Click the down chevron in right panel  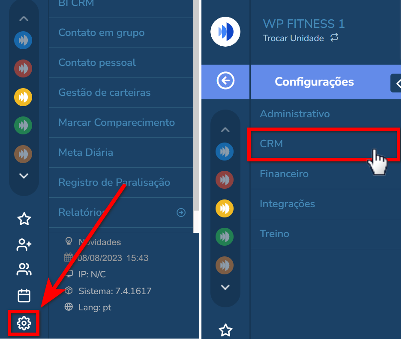[225, 287]
